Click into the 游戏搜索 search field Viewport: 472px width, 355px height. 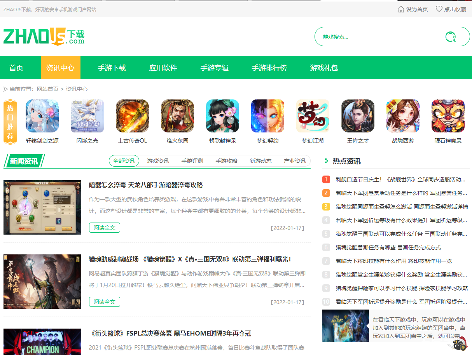point(377,37)
